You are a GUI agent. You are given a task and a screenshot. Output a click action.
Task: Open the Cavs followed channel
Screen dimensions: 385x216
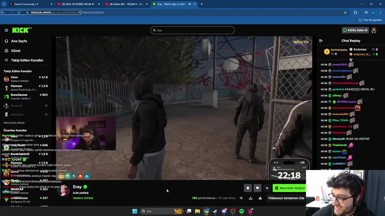coord(26,79)
